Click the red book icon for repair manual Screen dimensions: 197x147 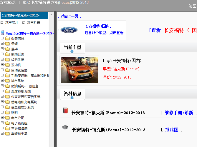click(x=65, y=110)
